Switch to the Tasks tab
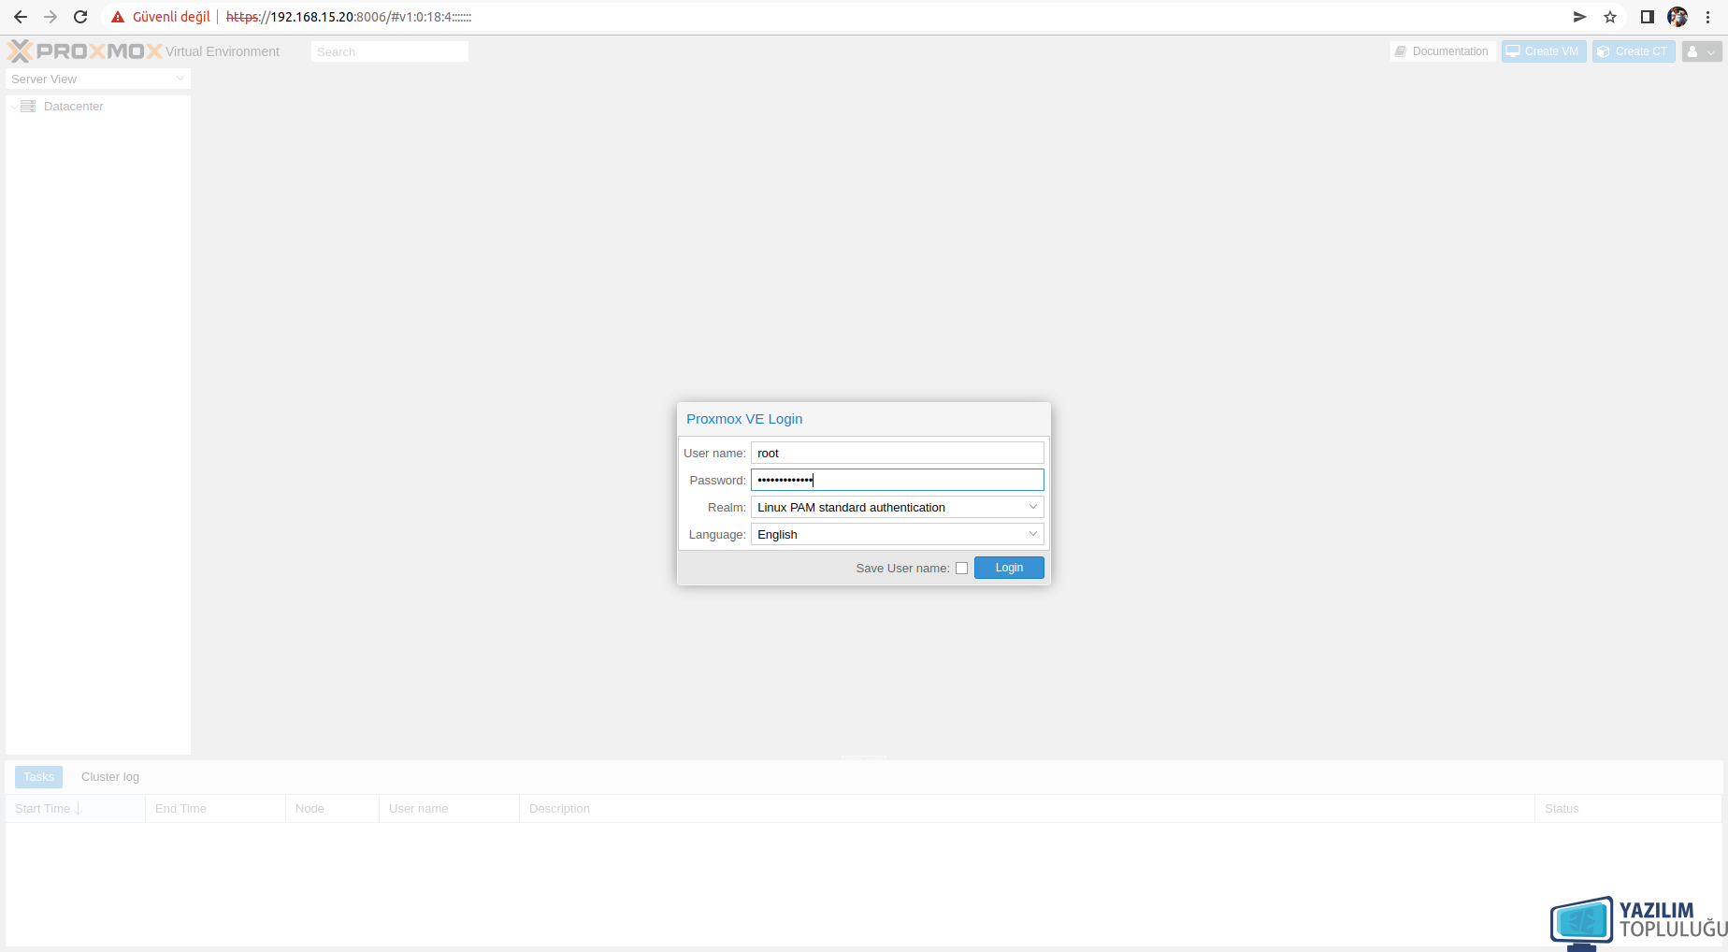 pos(38,777)
